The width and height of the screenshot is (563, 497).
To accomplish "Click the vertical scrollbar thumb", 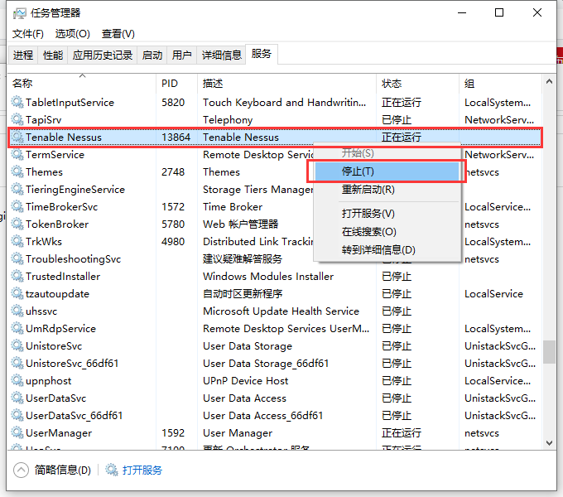I will 549,352.
